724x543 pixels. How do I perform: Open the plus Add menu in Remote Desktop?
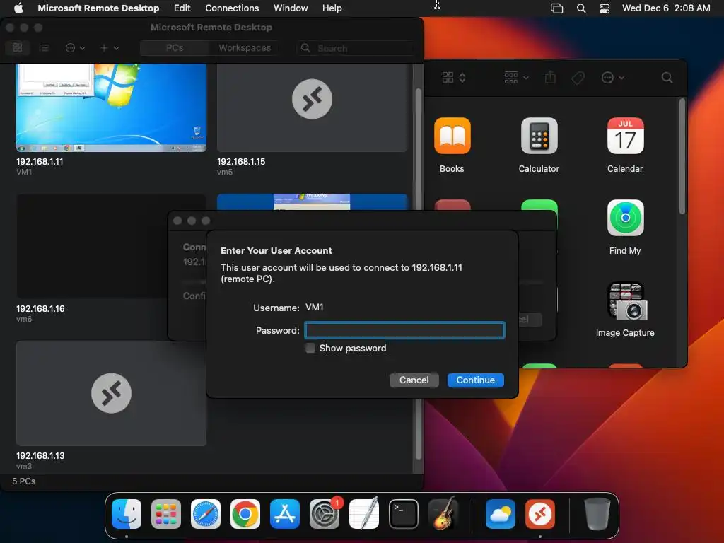click(x=110, y=47)
